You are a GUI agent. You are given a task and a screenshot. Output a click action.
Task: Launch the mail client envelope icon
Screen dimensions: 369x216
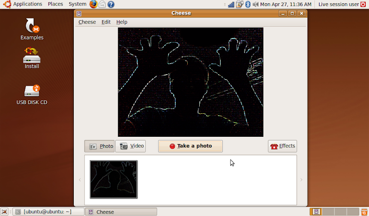tap(102, 4)
